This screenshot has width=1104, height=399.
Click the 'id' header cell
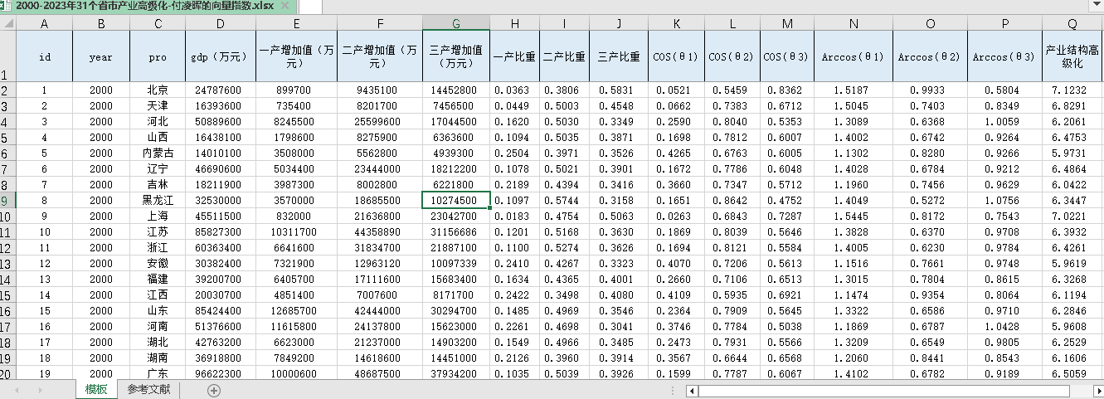coord(44,56)
